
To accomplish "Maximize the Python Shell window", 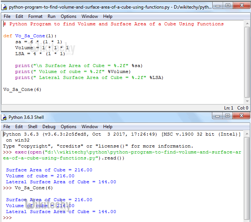I will pos(228,116).
